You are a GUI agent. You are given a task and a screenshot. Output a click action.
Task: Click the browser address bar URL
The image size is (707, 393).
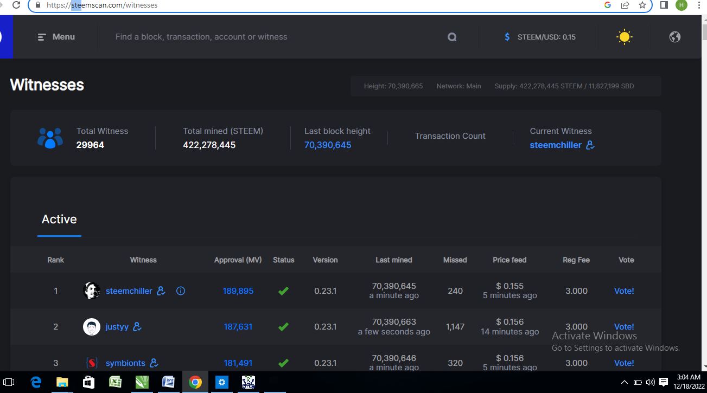click(x=102, y=5)
